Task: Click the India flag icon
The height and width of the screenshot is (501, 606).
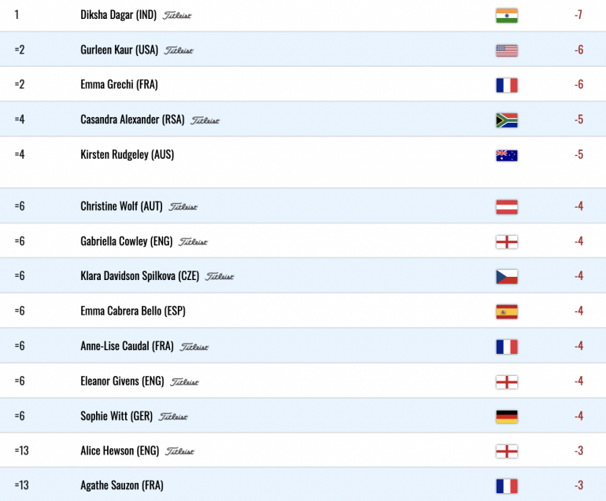Action: 507,16
